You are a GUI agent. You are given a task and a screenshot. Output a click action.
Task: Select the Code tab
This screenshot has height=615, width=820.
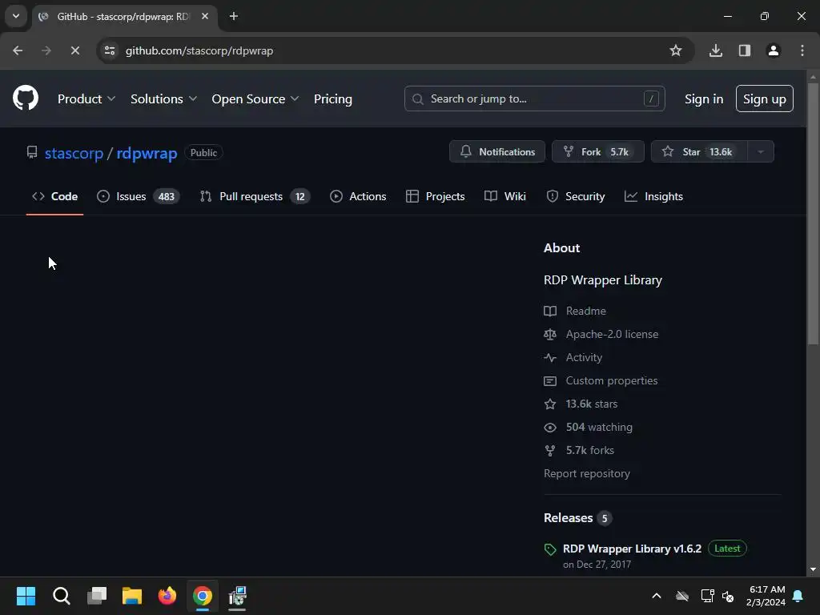pyautogui.click(x=55, y=197)
